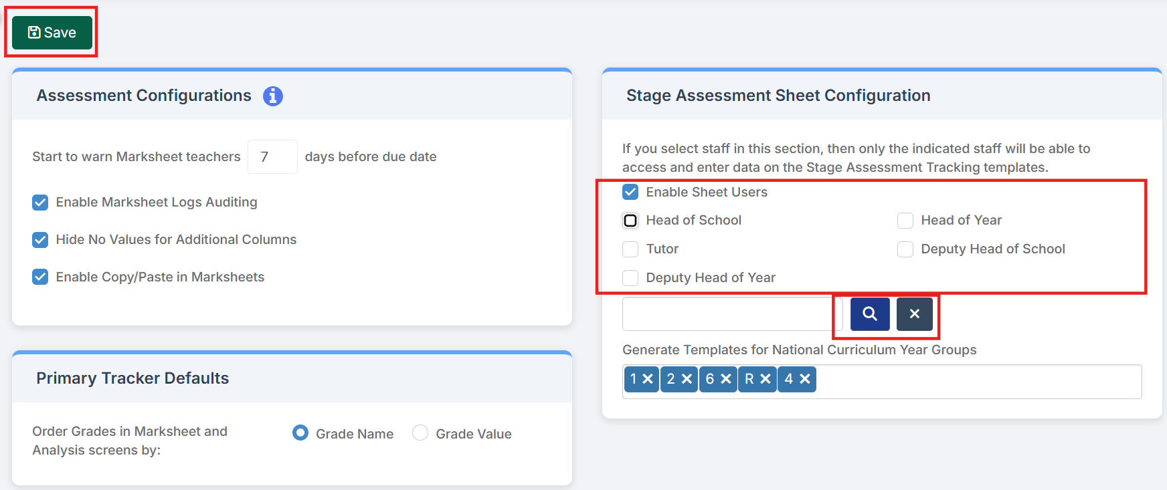Select the Grade Value radio button
Screen dimensions: 1167x490
pyautogui.click(x=420, y=433)
